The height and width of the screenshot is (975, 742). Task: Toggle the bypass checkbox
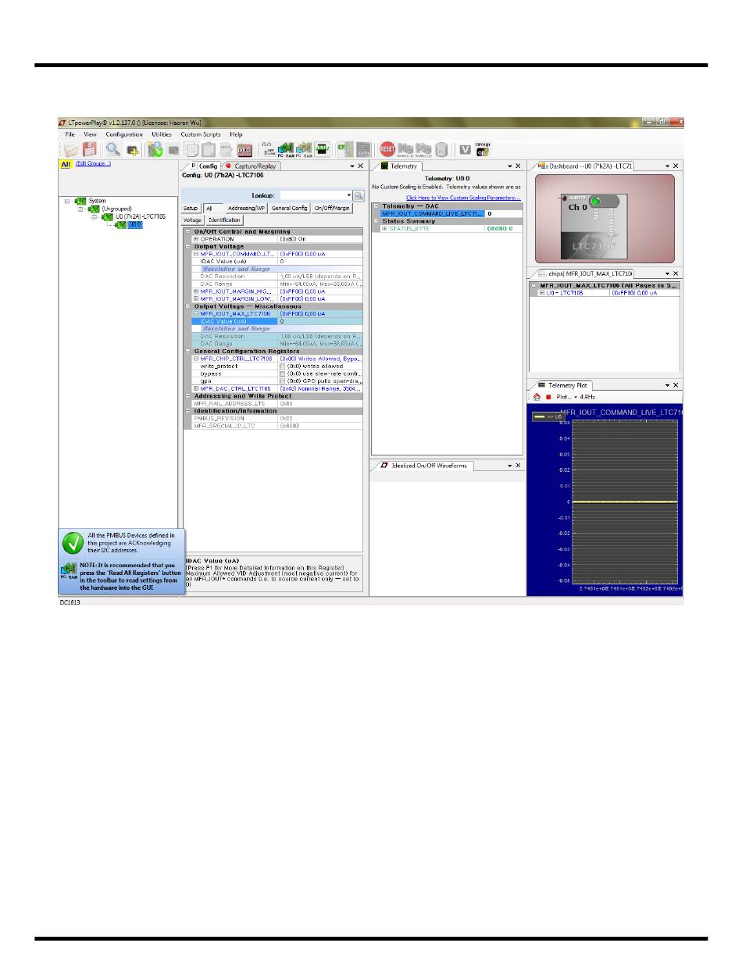click(x=283, y=374)
